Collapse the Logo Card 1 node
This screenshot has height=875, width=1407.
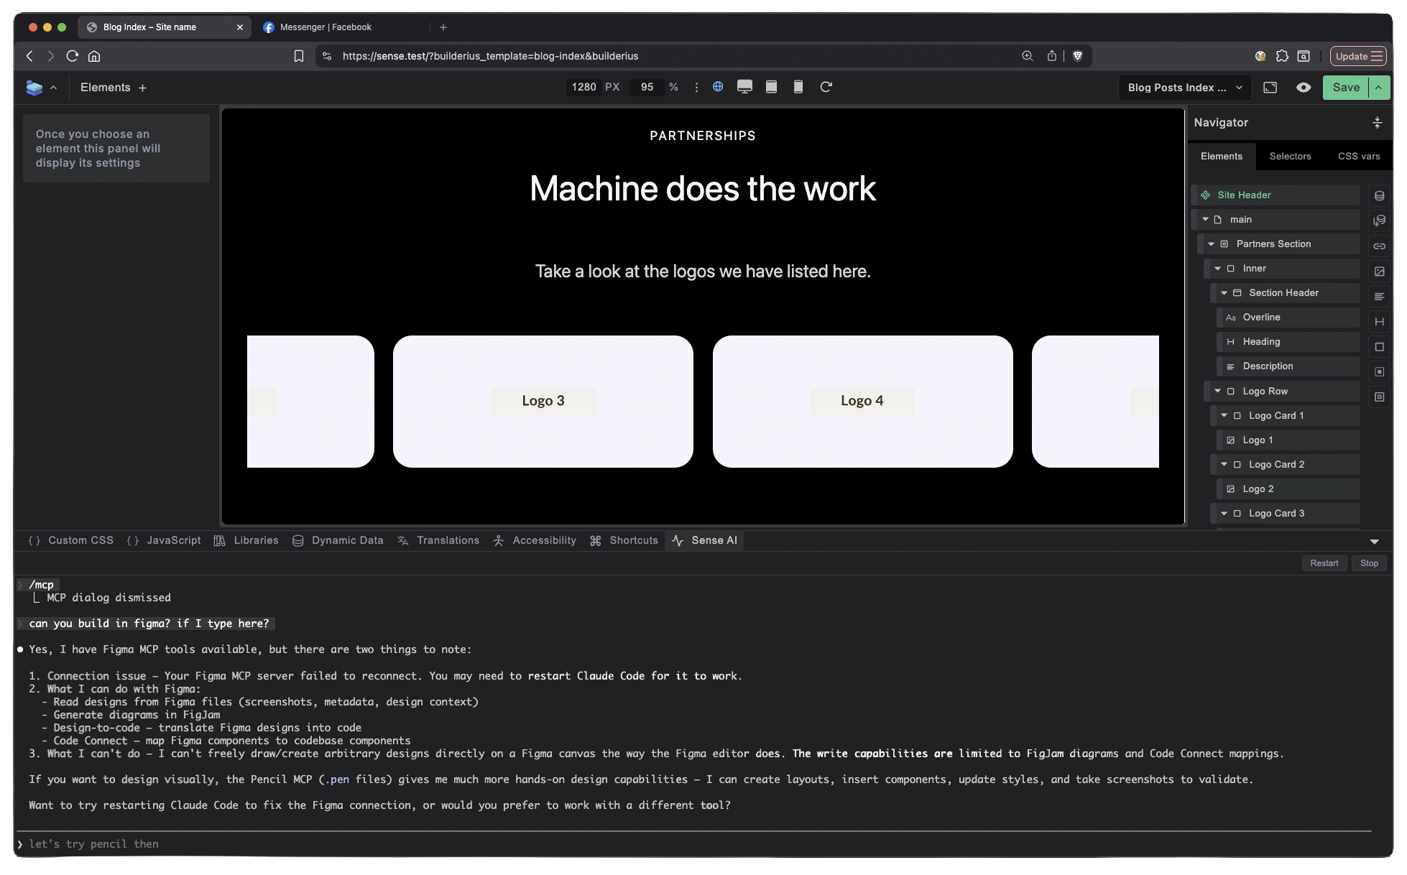[x=1224, y=415]
